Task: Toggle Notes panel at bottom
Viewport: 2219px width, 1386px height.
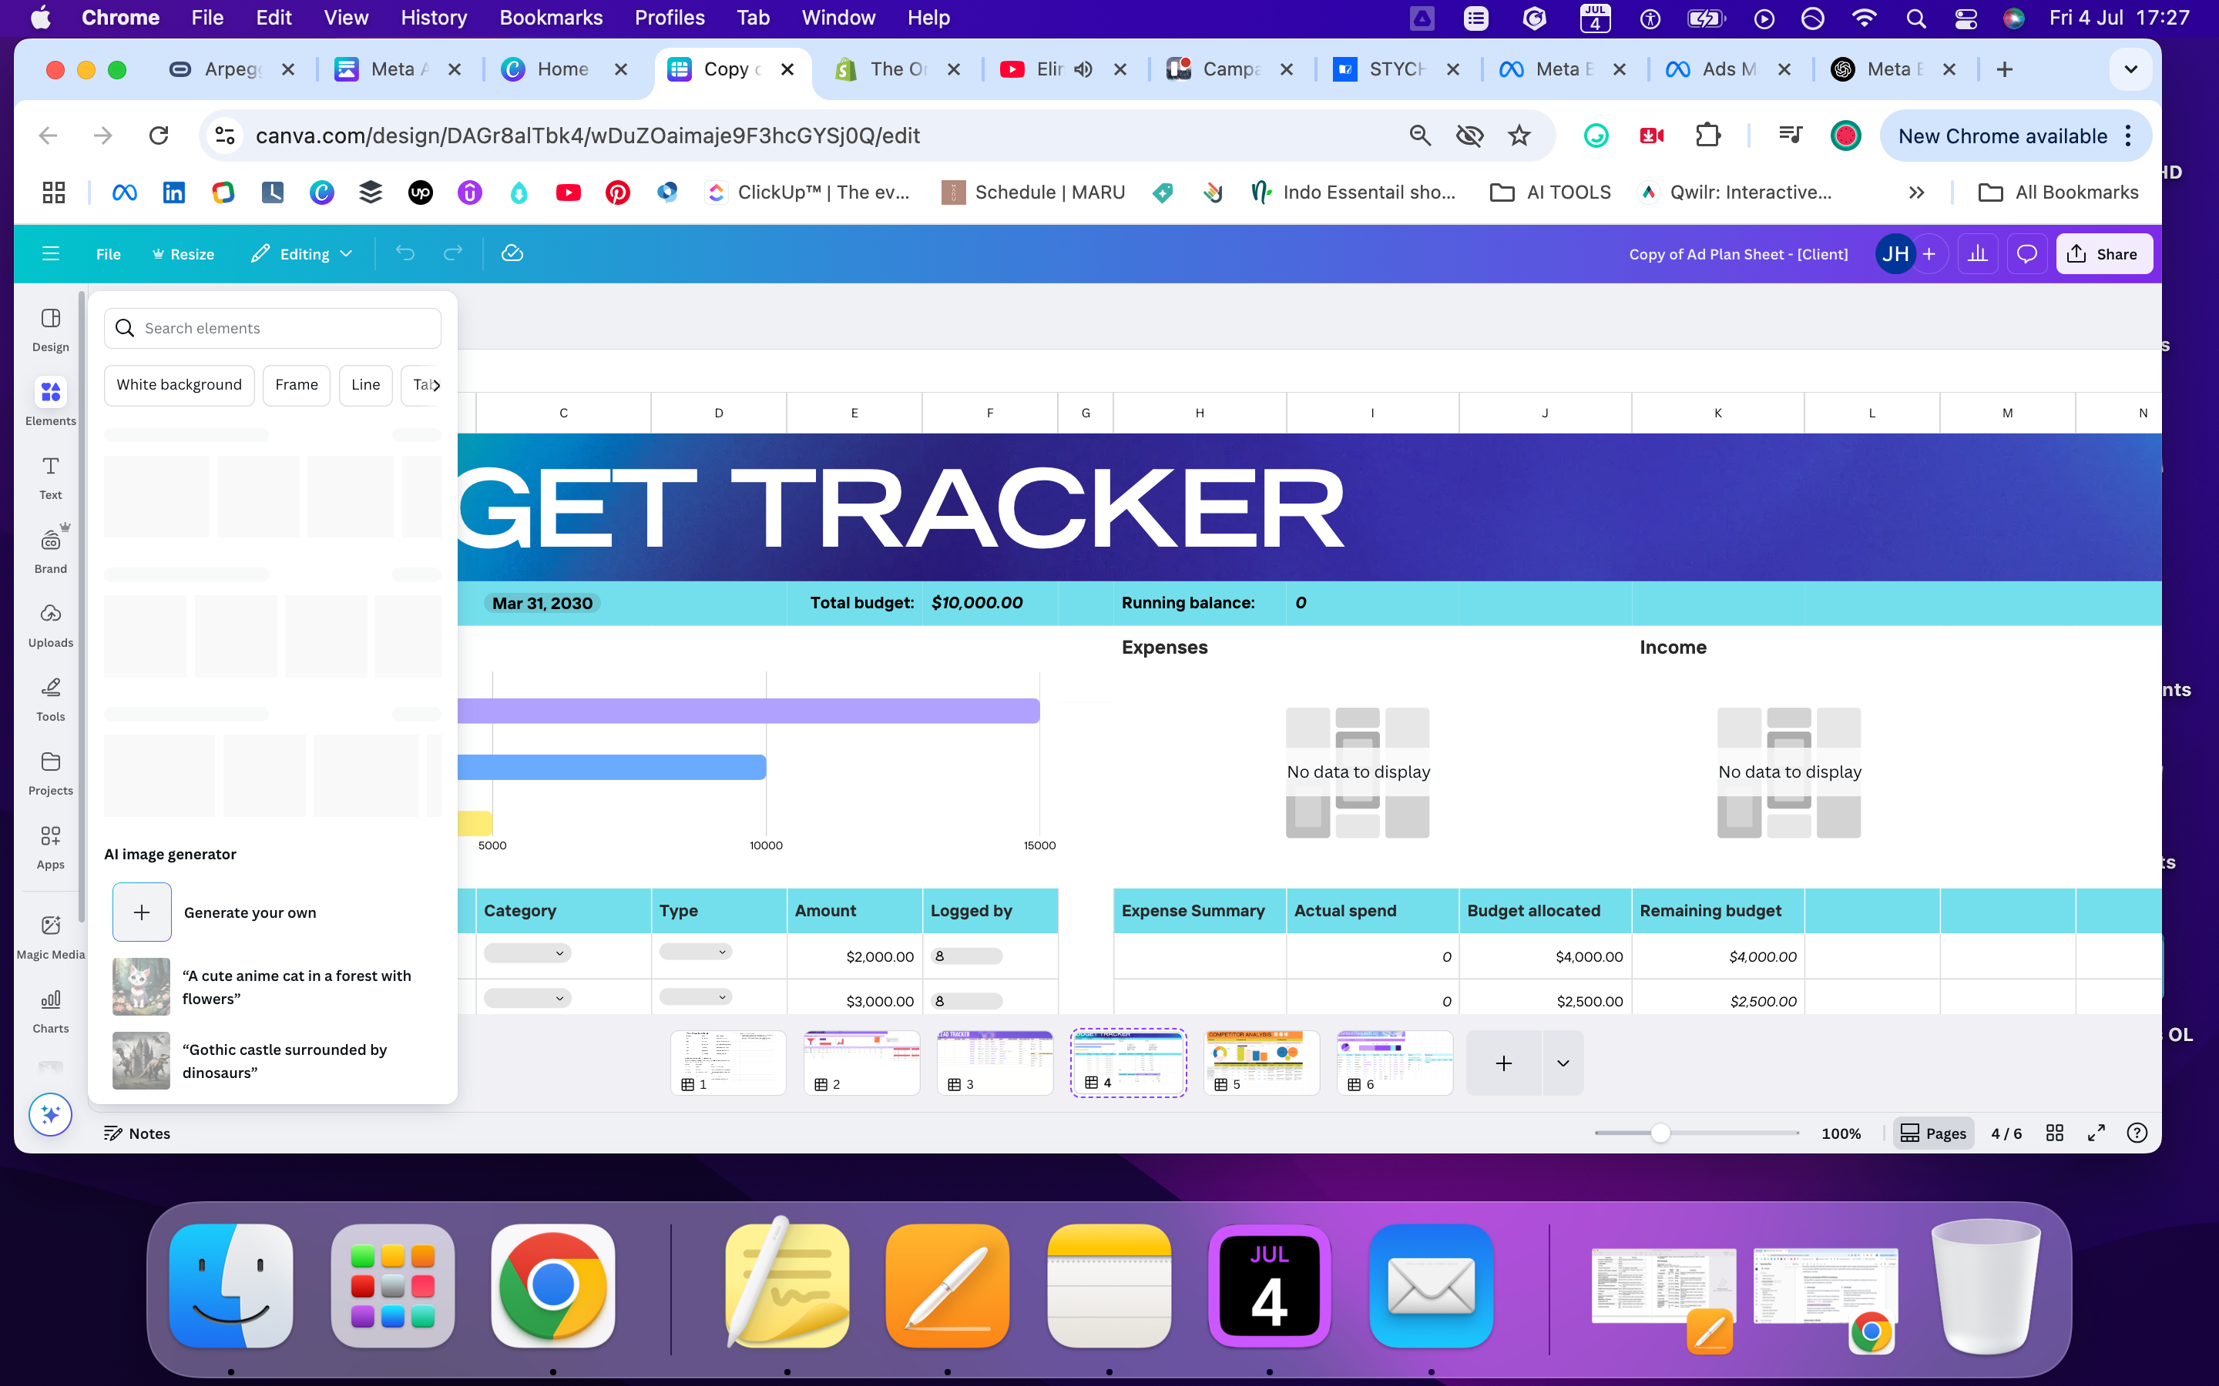Action: pyautogui.click(x=138, y=1133)
